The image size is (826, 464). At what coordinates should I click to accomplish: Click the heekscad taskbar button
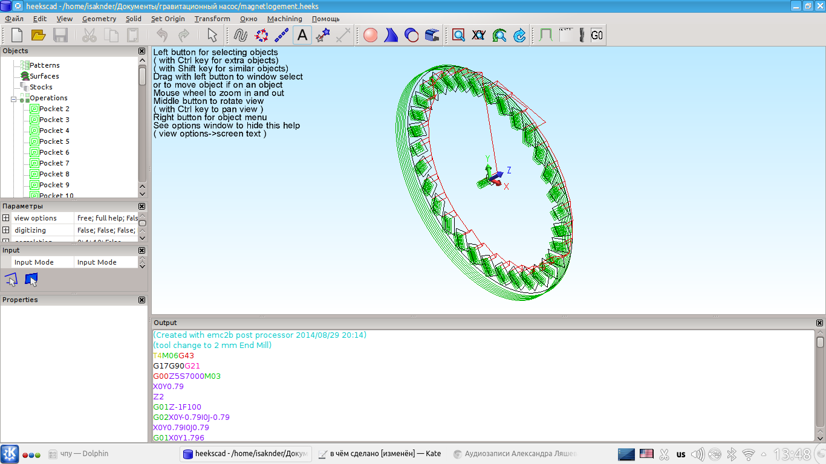click(x=246, y=454)
